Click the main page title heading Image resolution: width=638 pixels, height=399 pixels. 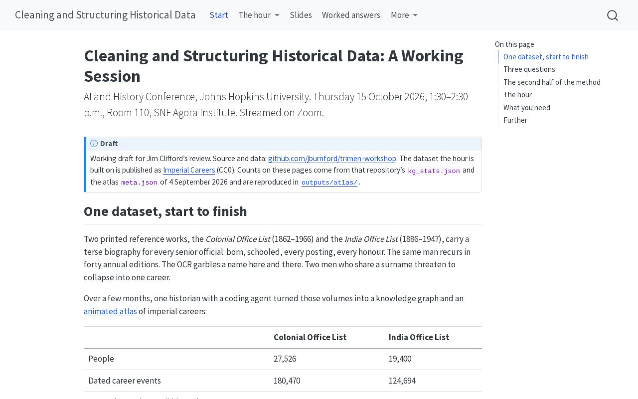274,66
